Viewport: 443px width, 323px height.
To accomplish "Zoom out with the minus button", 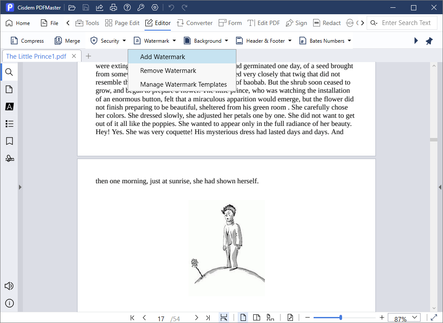I will (308, 318).
